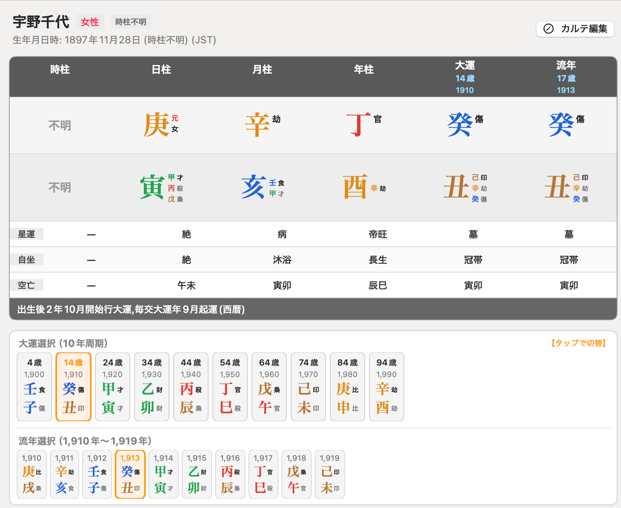Image resolution: width=621 pixels, height=508 pixels.
Task: Click 長生 in the 自坐 row
Action: (378, 260)
